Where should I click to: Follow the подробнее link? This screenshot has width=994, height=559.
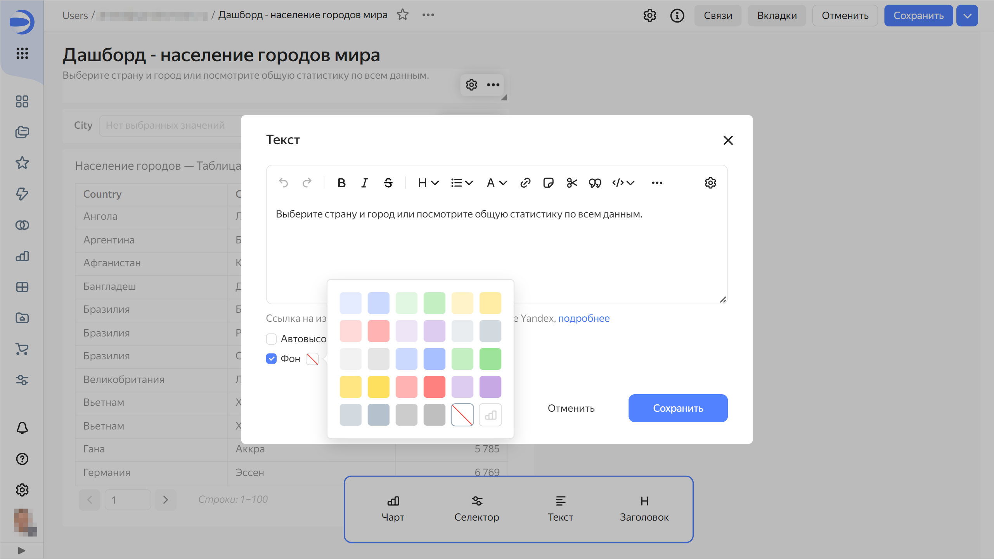(x=584, y=318)
